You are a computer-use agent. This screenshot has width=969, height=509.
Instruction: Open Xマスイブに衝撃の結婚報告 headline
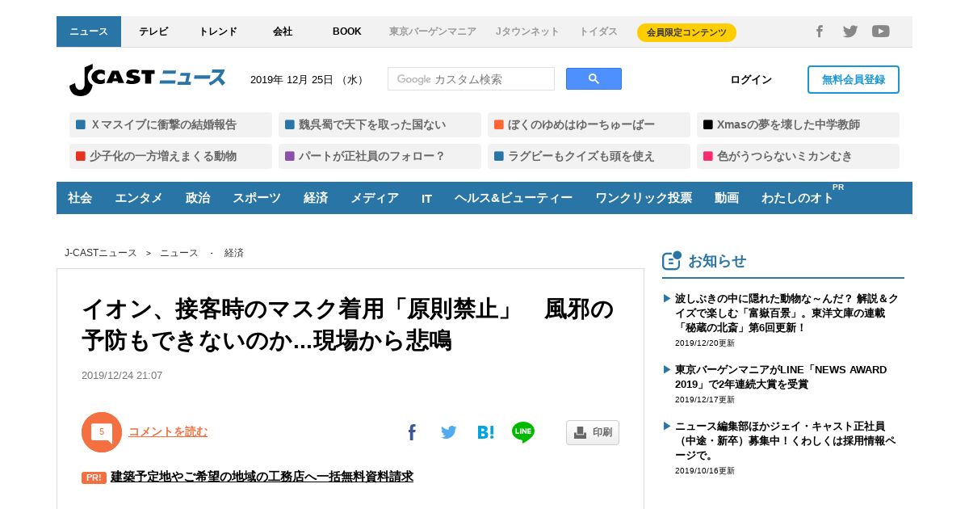[x=170, y=124]
